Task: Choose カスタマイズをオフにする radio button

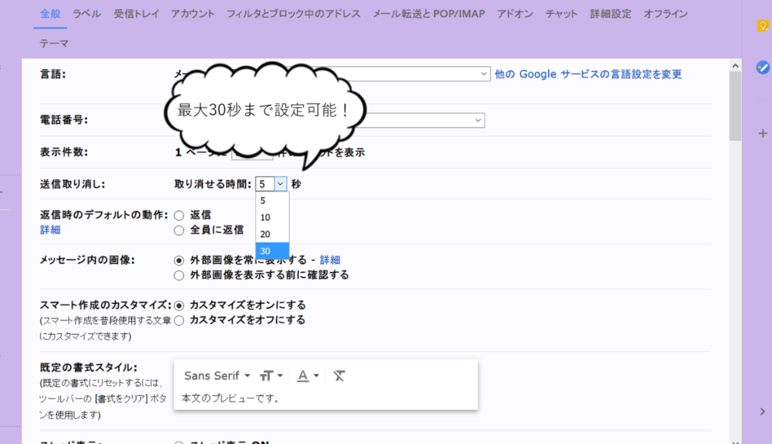Action: point(179,321)
